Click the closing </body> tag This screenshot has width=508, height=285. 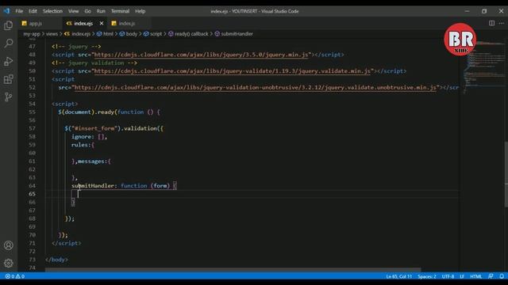56,260
